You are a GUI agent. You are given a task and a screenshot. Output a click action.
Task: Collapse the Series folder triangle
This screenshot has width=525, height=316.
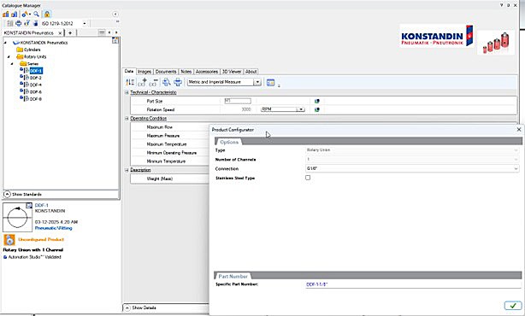[x=12, y=63]
